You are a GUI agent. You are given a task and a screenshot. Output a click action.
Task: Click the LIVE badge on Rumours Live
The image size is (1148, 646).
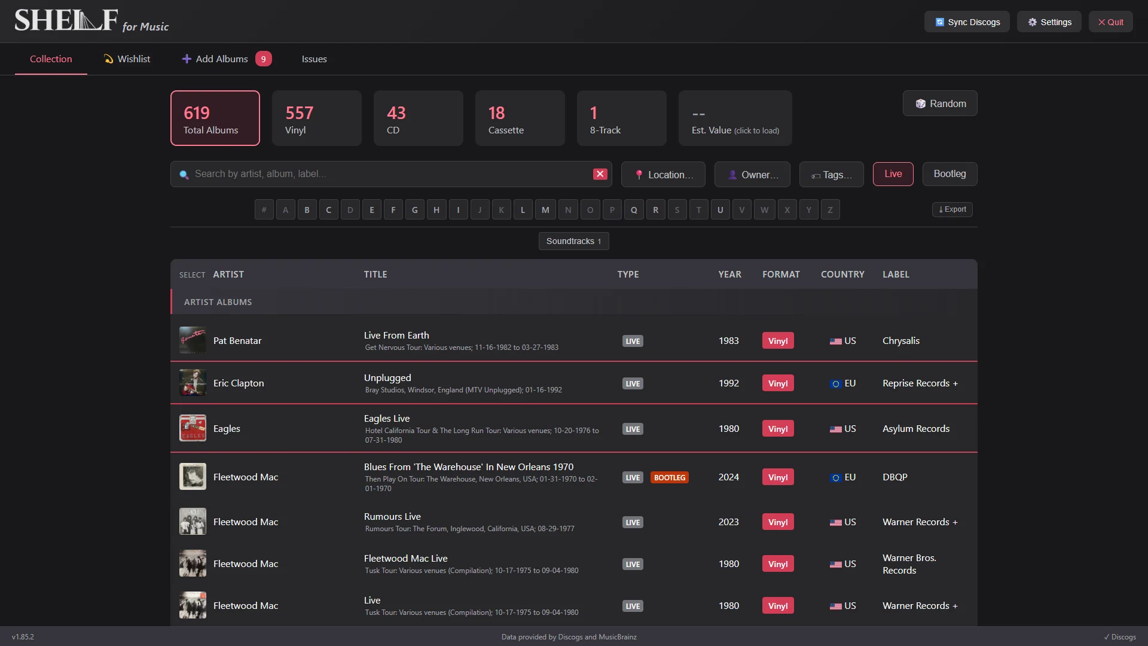tap(633, 522)
